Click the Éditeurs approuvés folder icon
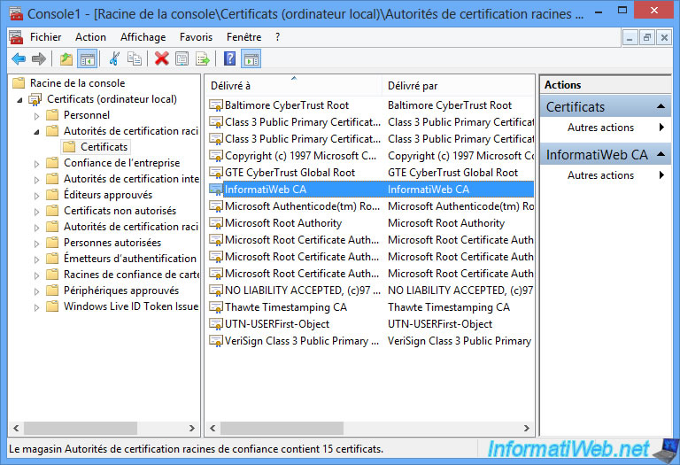680x465 pixels. (52, 195)
